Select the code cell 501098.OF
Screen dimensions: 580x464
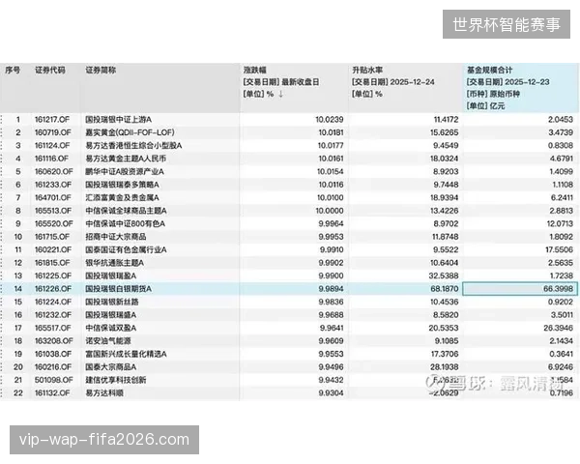53,380
